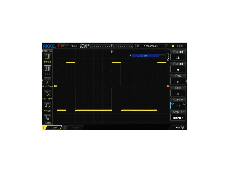Select the Freq measurement icon
Screen dimensions: 229x172
(48, 68)
